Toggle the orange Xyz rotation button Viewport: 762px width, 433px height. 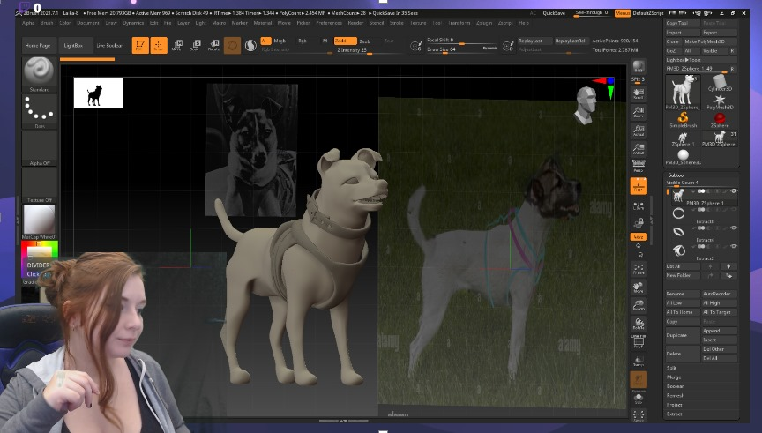click(x=639, y=236)
